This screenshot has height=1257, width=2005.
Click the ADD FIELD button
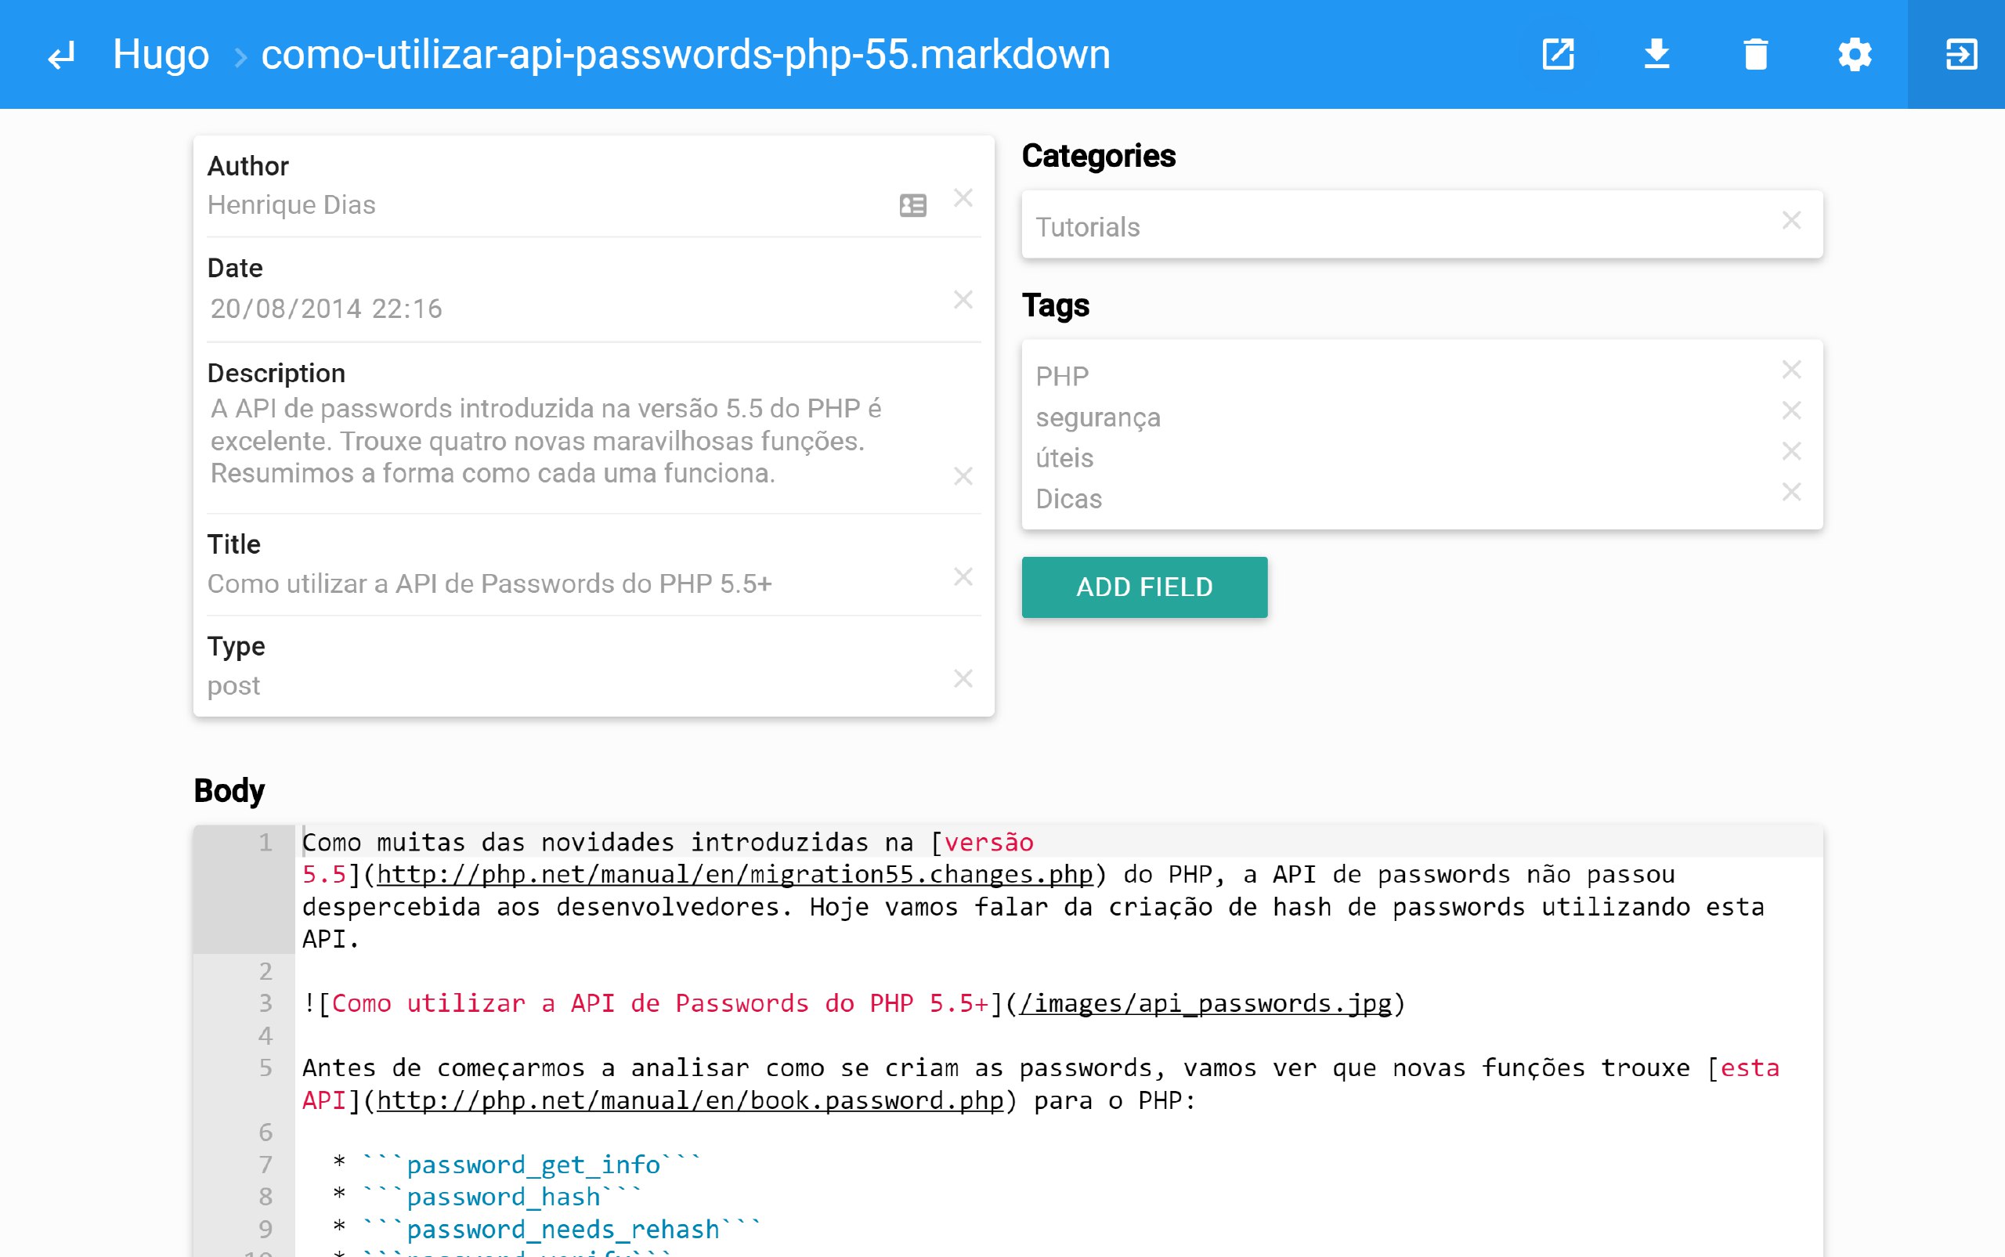click(x=1144, y=587)
